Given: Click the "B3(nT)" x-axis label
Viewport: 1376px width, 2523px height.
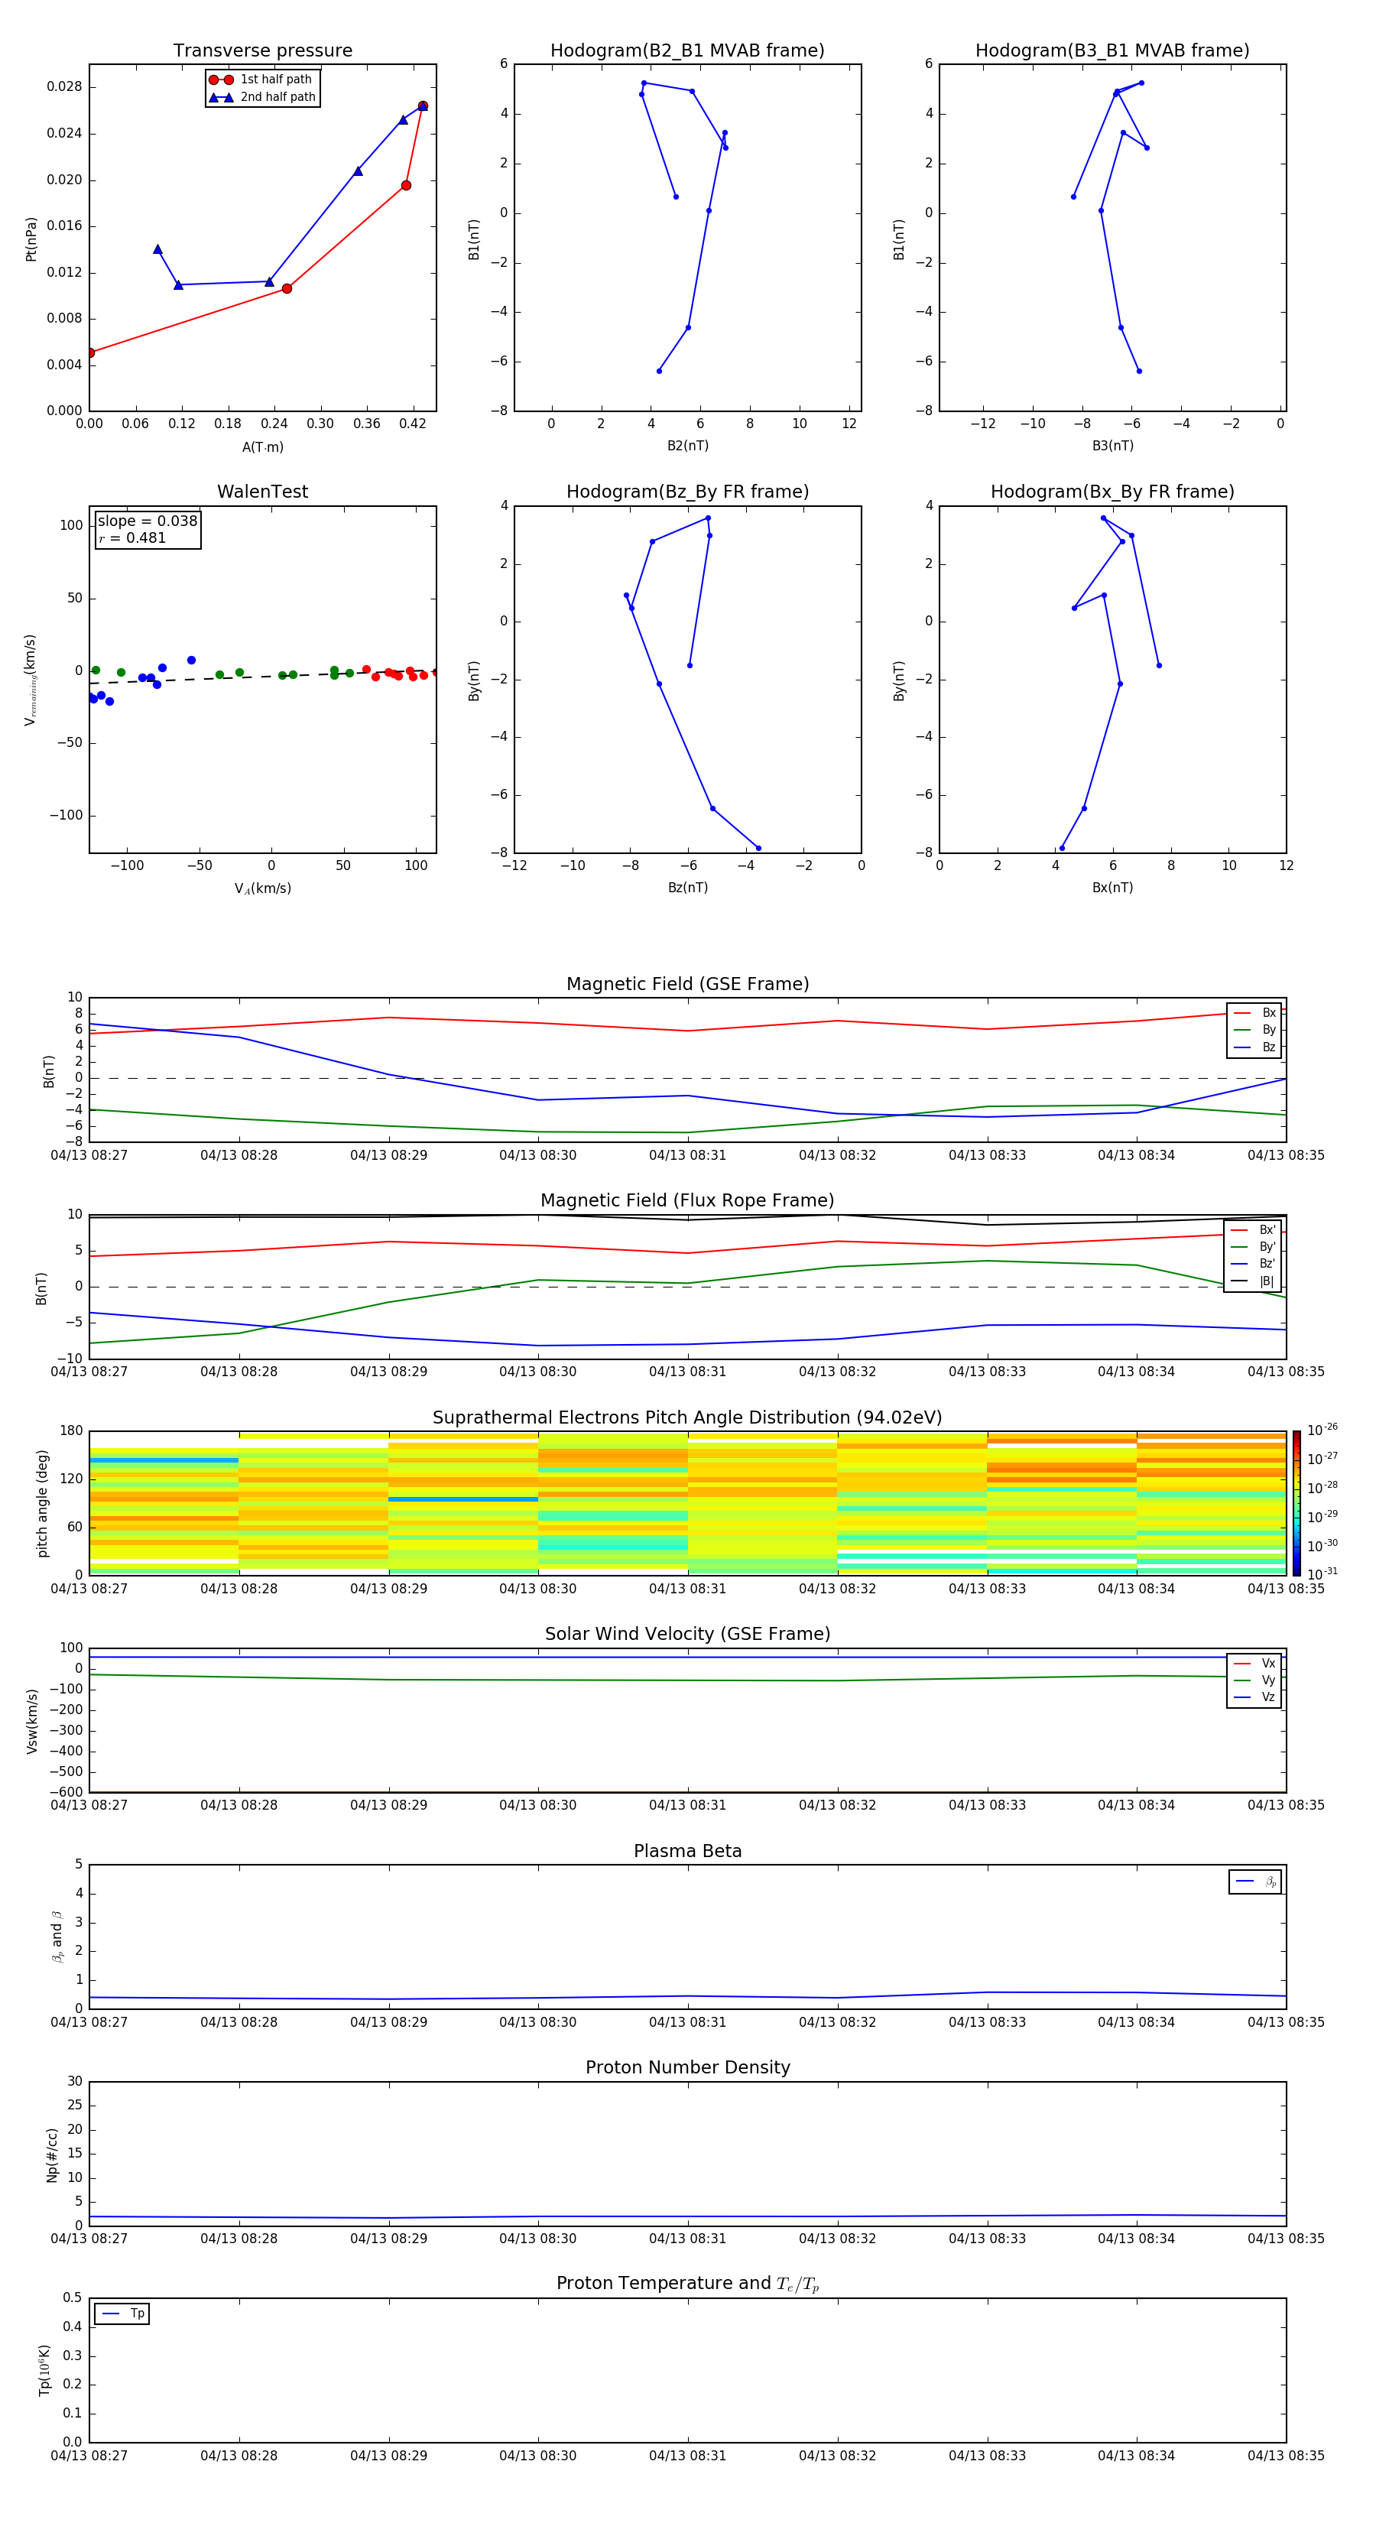Looking at the screenshot, I should pos(1112,446).
